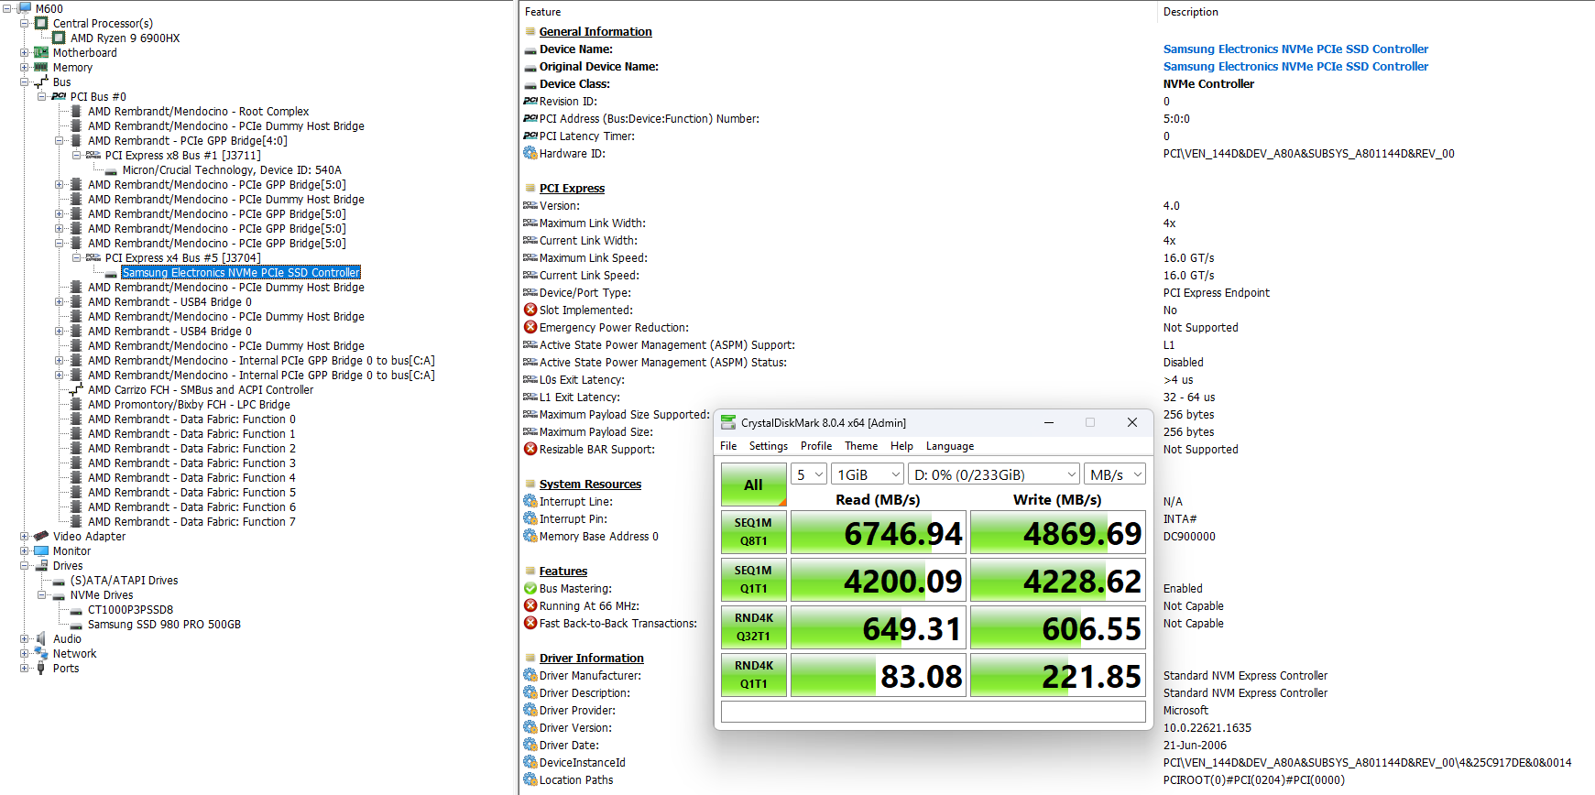The image size is (1595, 795).
Task: Click the CrystalDiskMark app icon in the title bar
Action: (728, 422)
